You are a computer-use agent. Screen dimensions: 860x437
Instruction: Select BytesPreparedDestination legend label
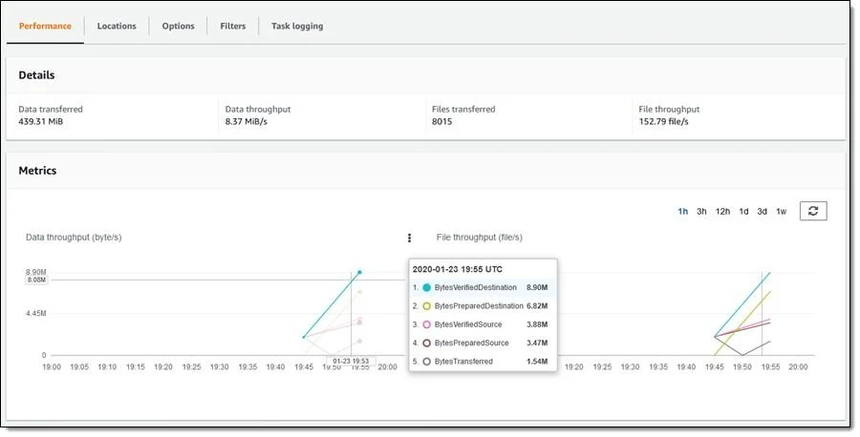click(x=479, y=306)
